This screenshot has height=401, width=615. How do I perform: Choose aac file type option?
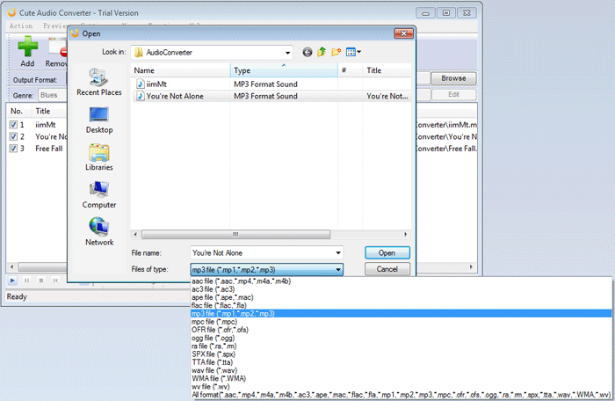click(401, 281)
